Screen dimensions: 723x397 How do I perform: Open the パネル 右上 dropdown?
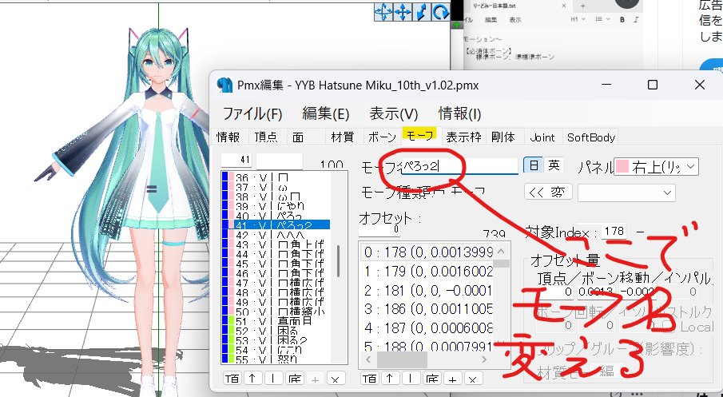(656, 167)
